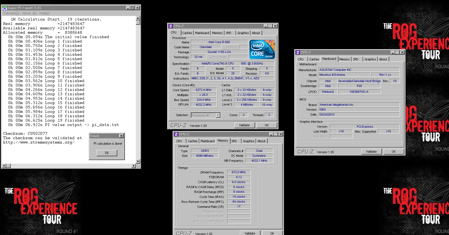Screen dimensions: 449x235
Task: Click the xtremesystems.org URL text
Action: [x=39, y=143]
